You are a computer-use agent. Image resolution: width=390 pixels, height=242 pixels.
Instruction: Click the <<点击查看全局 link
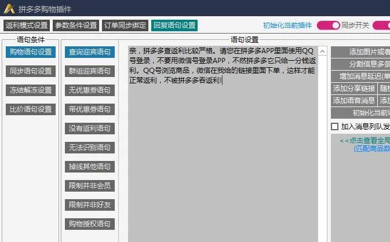point(365,141)
